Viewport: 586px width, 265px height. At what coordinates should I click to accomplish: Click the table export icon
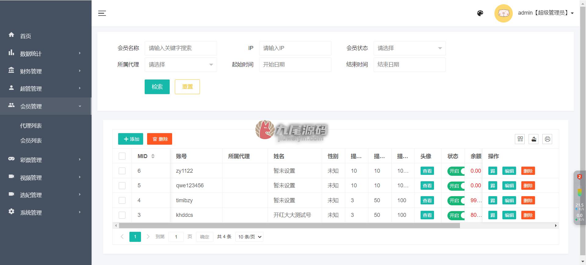point(534,139)
